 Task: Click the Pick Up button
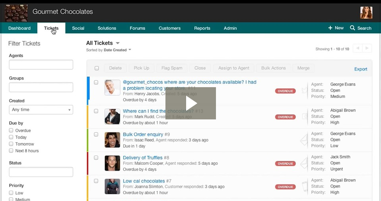pos(142,68)
